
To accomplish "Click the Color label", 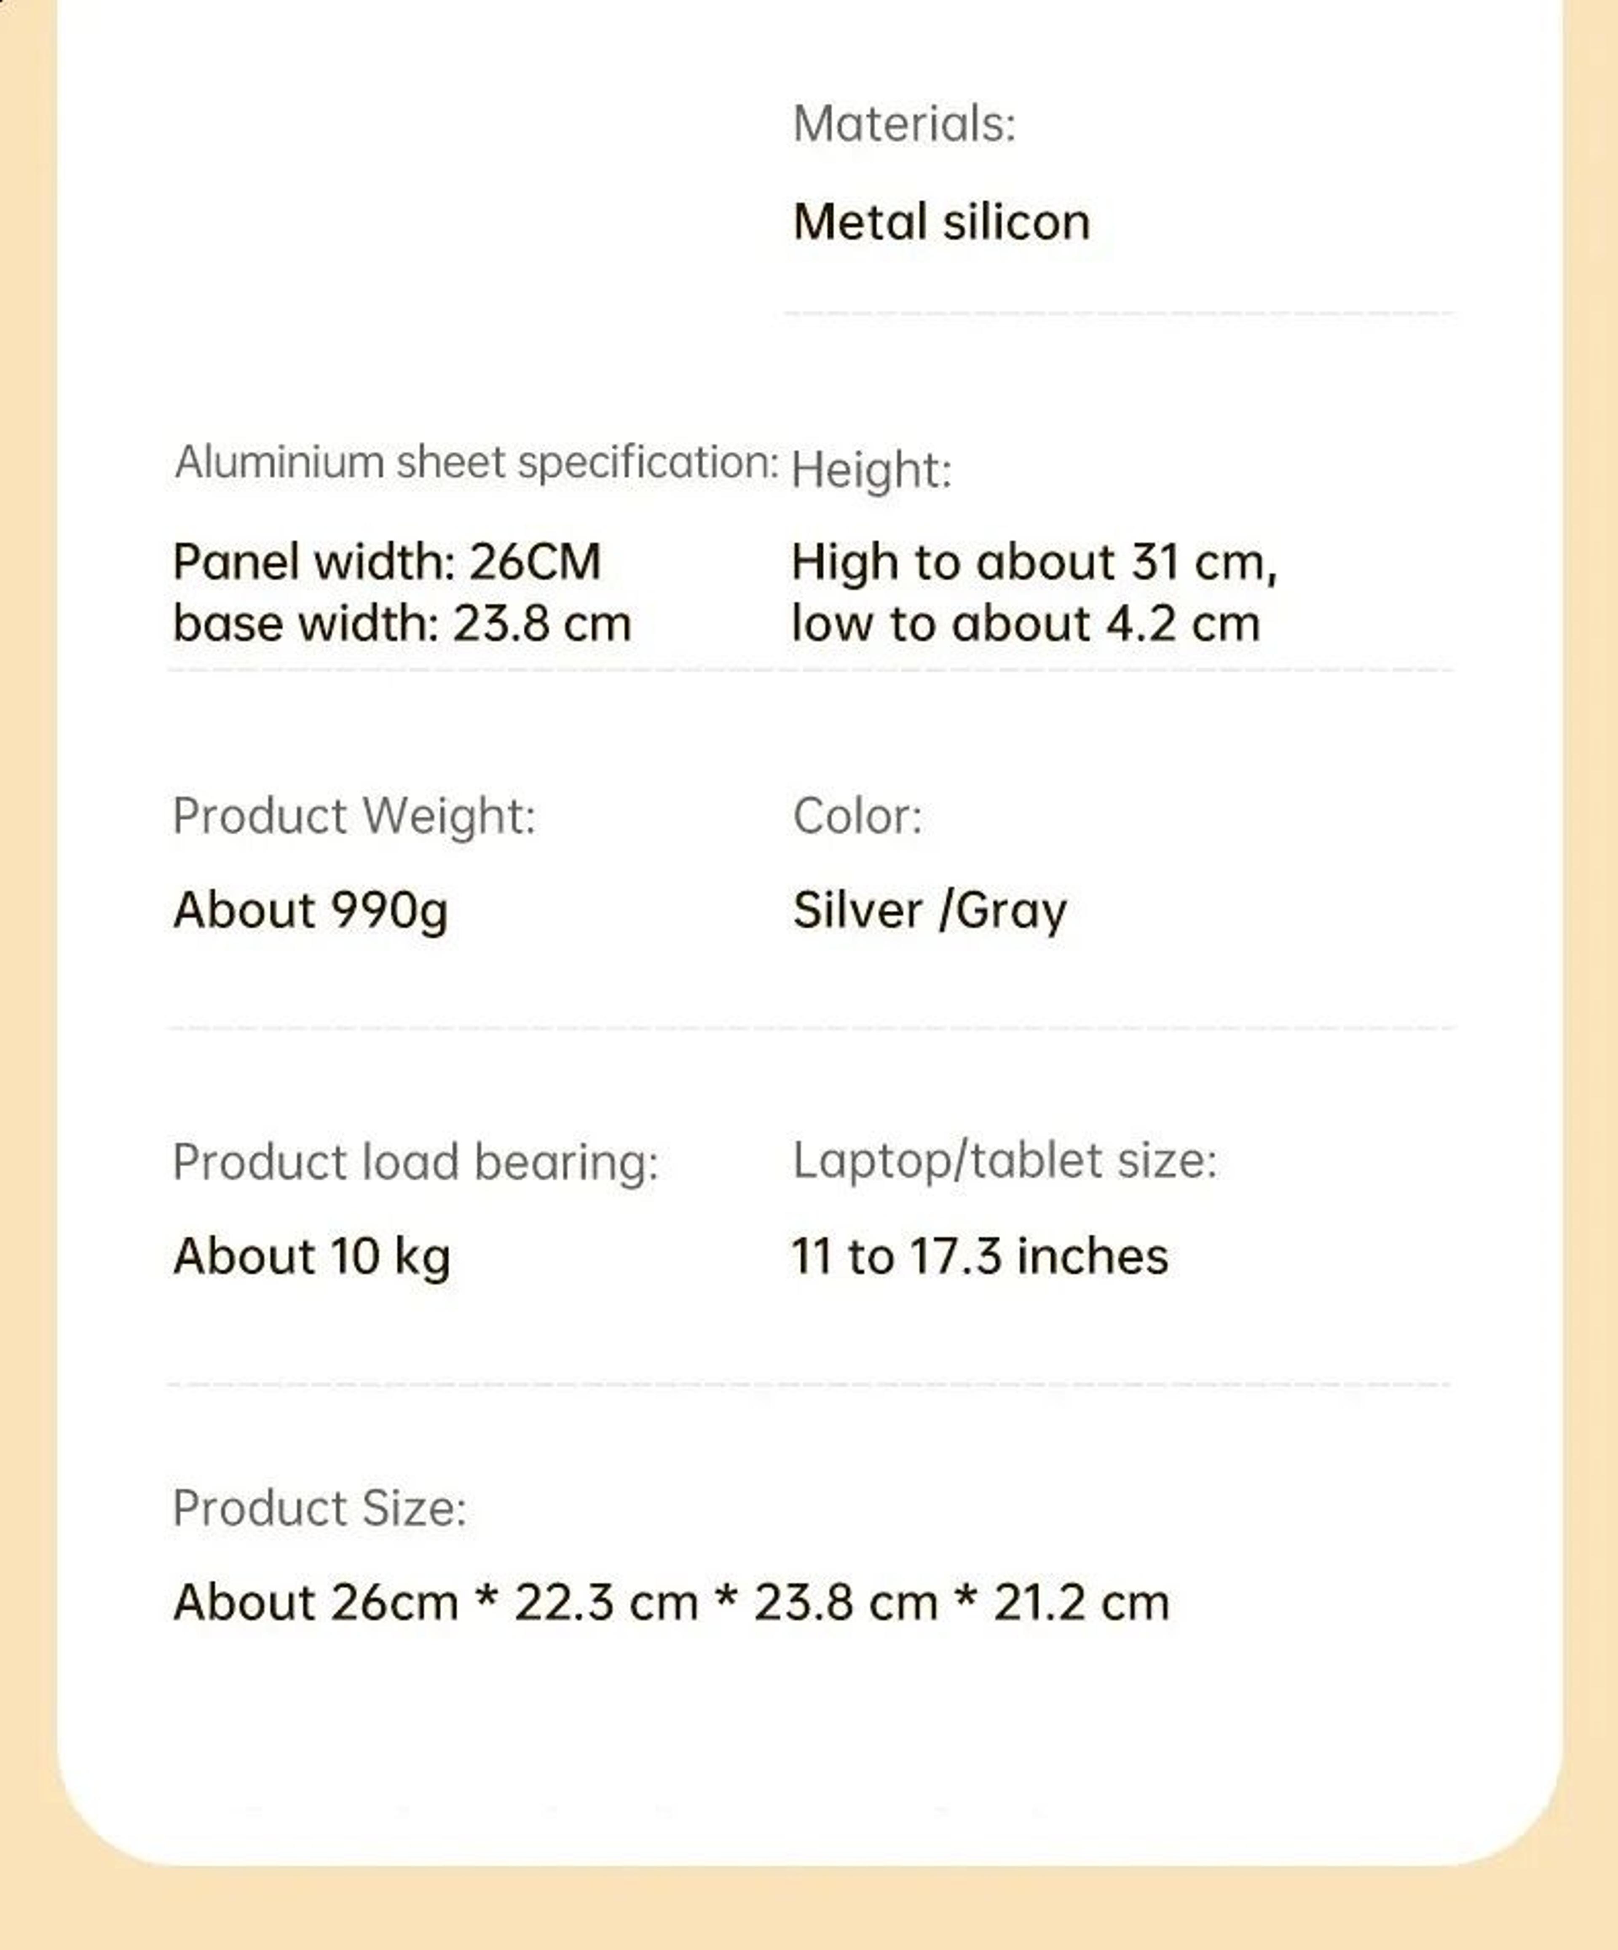I will click(858, 817).
